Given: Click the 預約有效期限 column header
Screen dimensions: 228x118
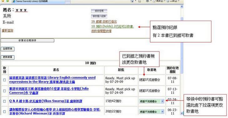Looking at the screenshot, I should [173, 70].
